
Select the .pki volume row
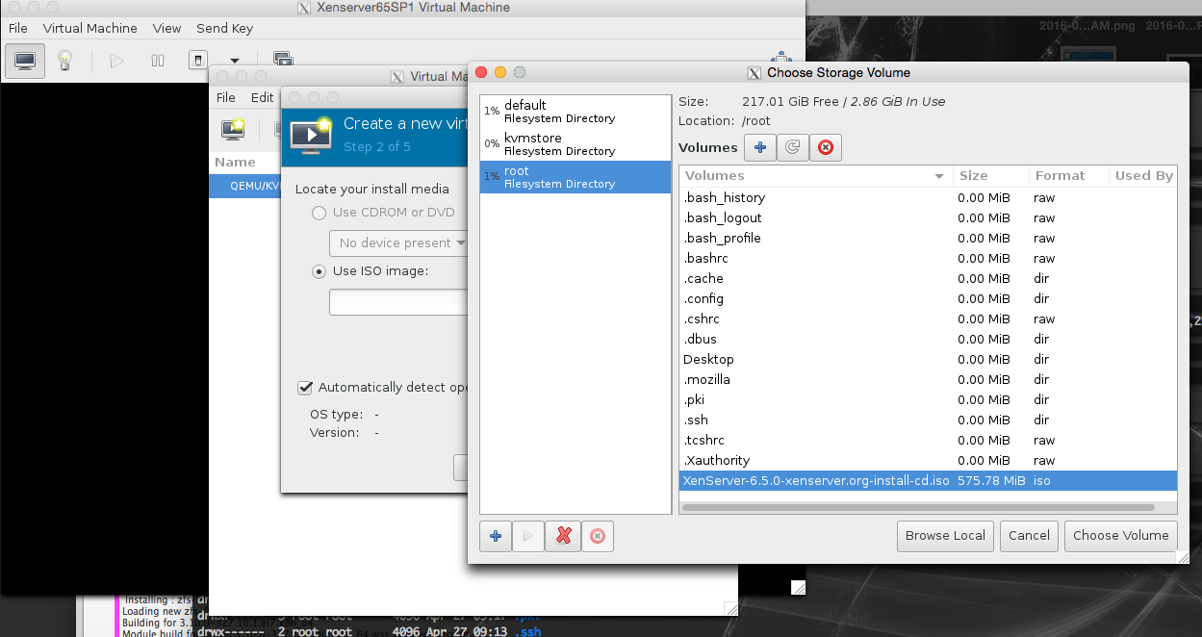click(928, 399)
